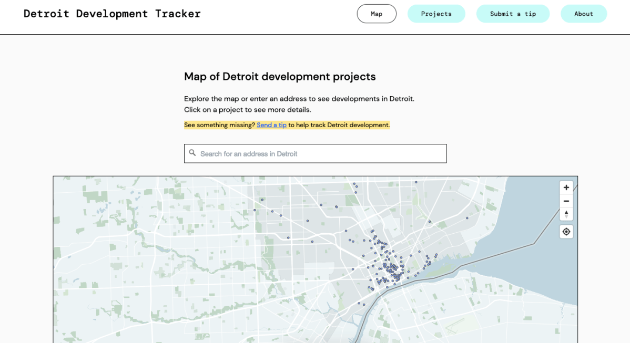Click the Submit a tip button

tap(513, 14)
